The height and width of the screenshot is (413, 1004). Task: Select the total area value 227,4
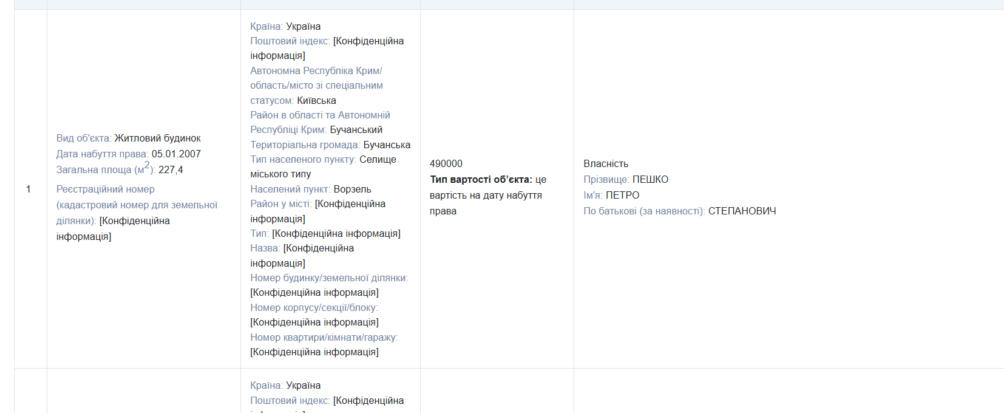pos(171,170)
